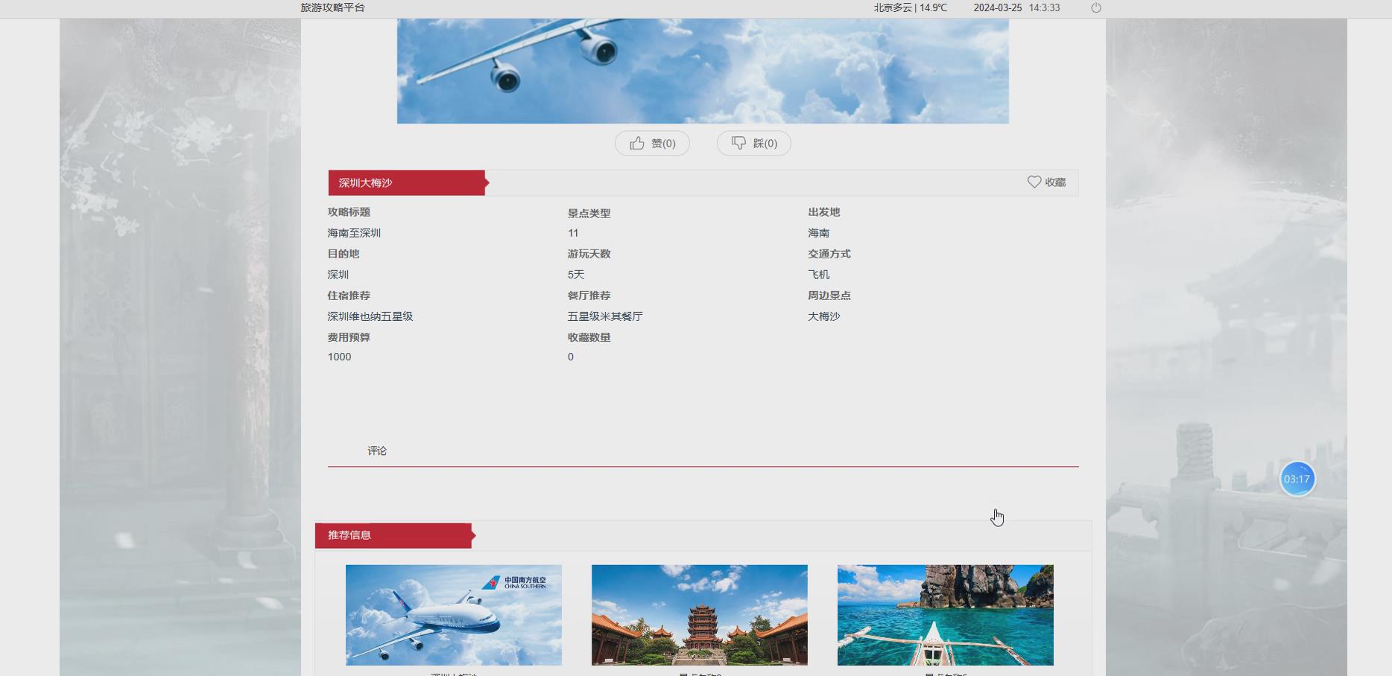Toggle the 踩(0) dislike counter
Viewport: 1392px width, 676px height.
click(753, 143)
